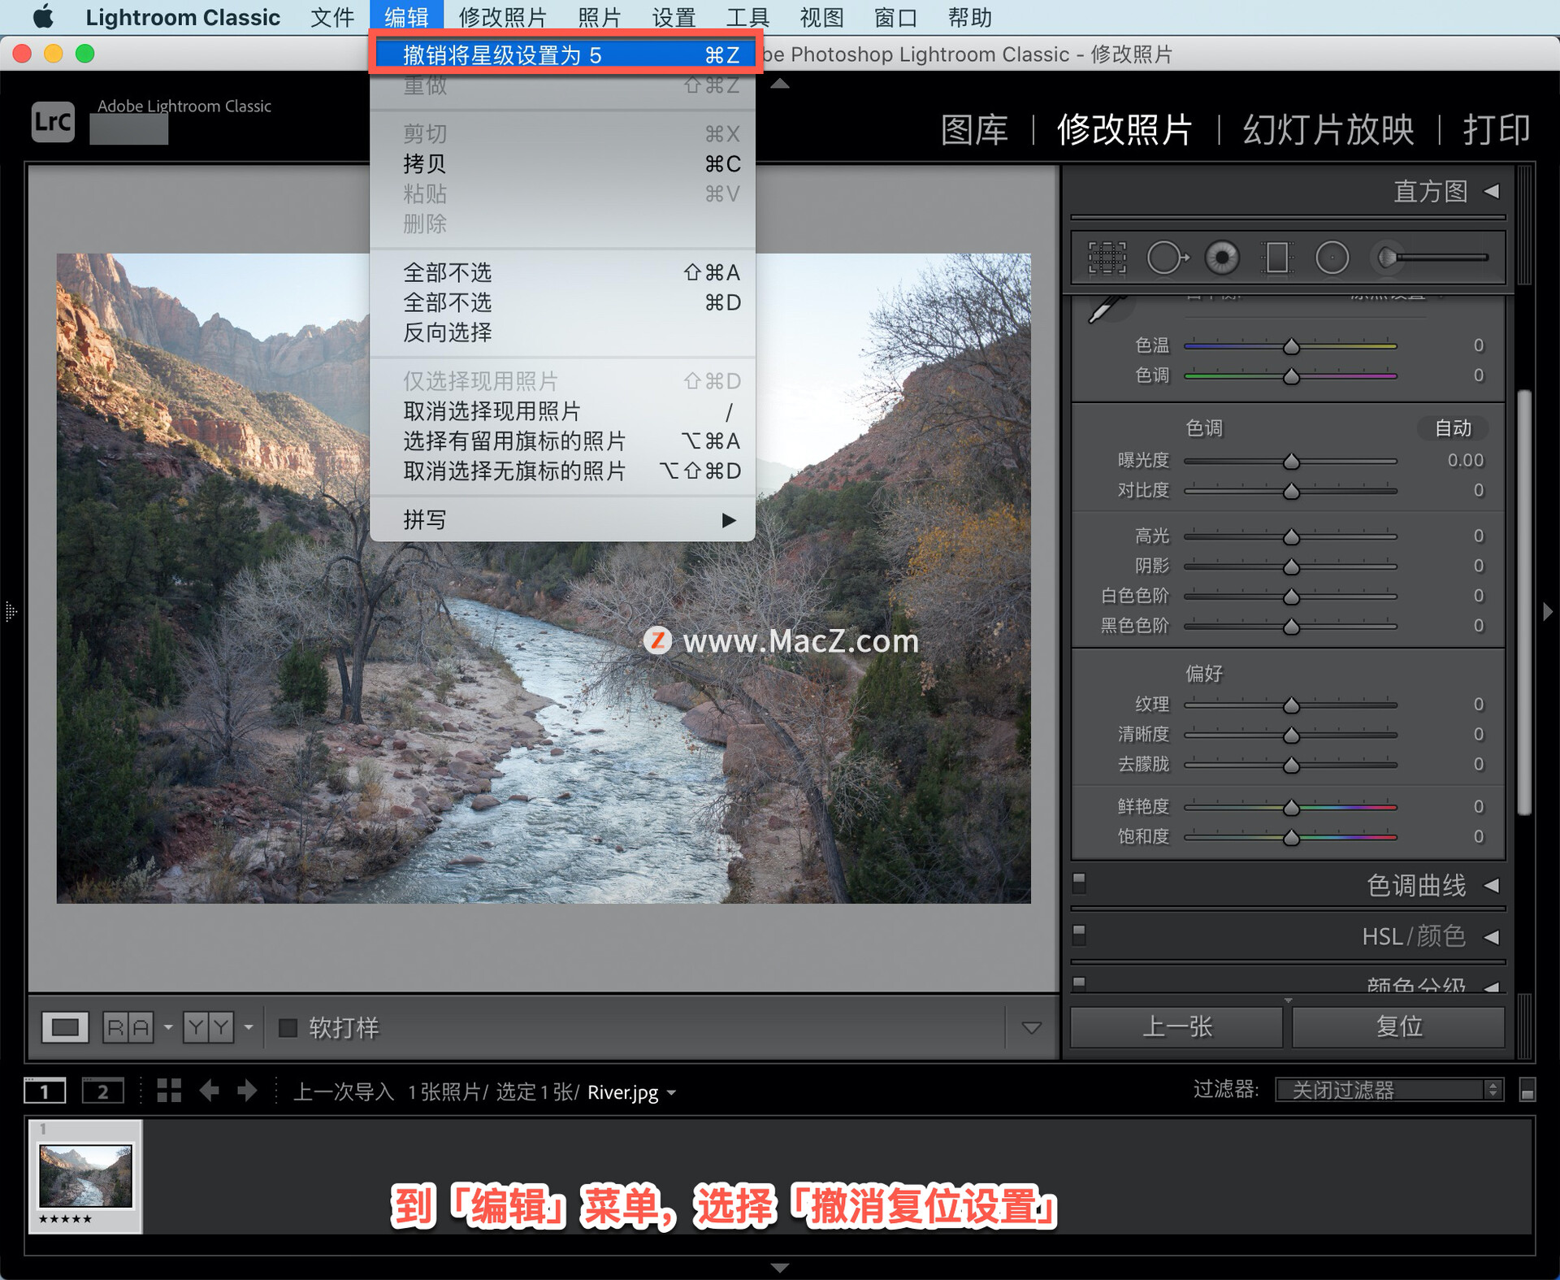Toggle the HSL / Color panel switch
This screenshot has height=1280, width=1560.
click(1079, 934)
